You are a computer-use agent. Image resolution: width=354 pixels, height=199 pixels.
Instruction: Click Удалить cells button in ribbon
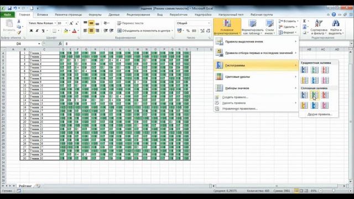click(x=288, y=27)
